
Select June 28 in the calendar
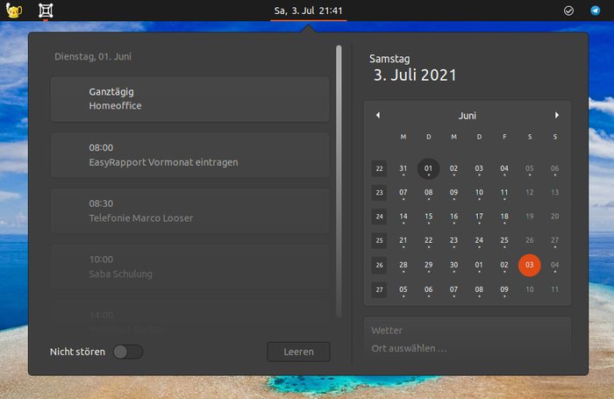pos(403,265)
